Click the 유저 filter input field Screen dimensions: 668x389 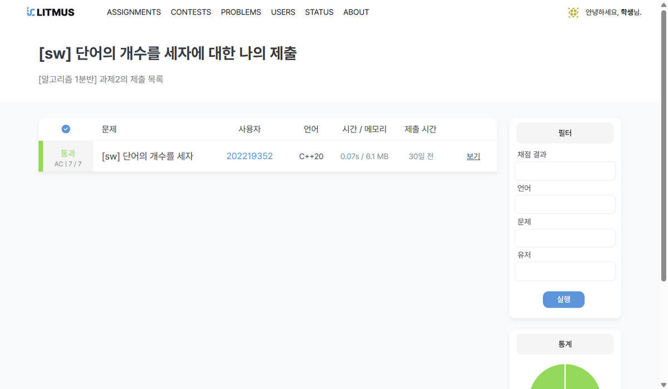pos(564,272)
